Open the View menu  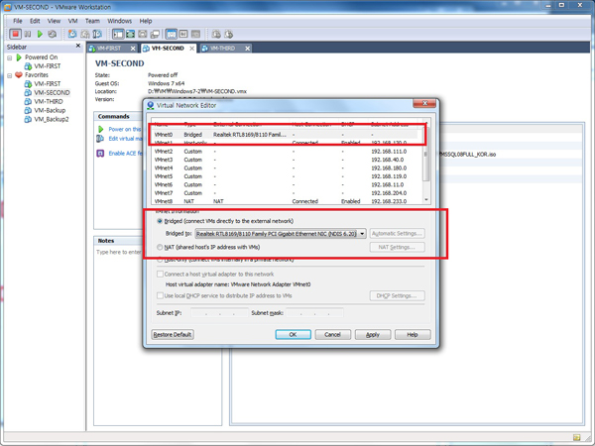click(54, 21)
